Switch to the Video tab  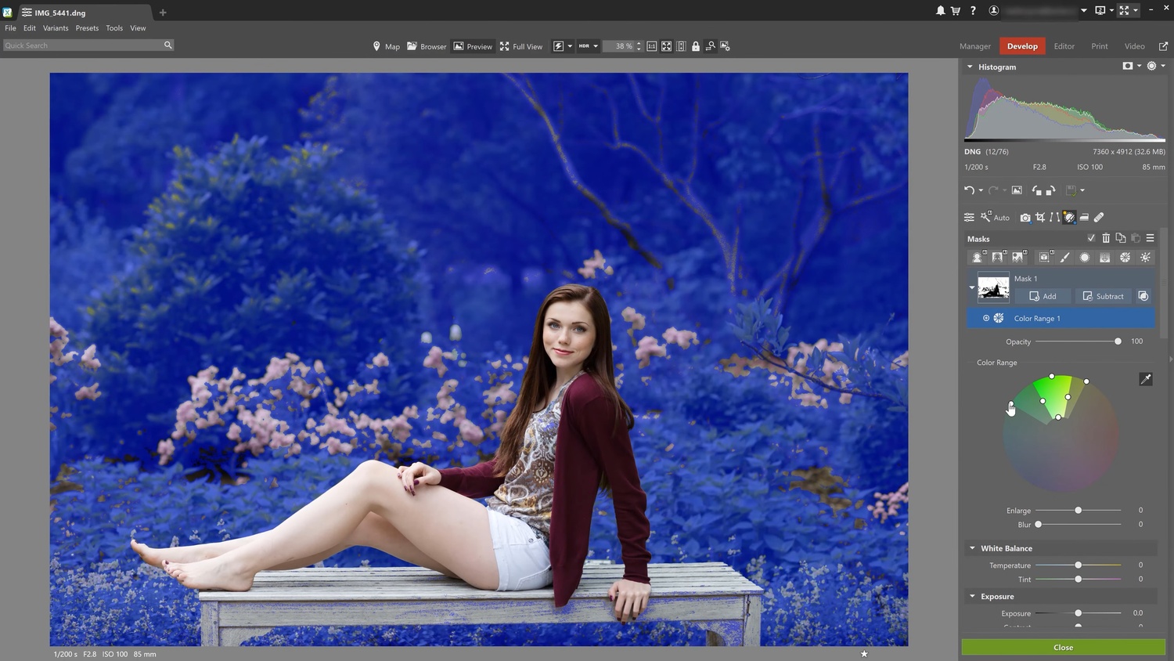pyautogui.click(x=1134, y=46)
